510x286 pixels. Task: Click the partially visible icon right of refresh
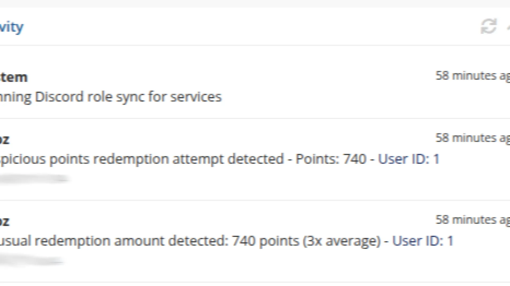[508, 26]
